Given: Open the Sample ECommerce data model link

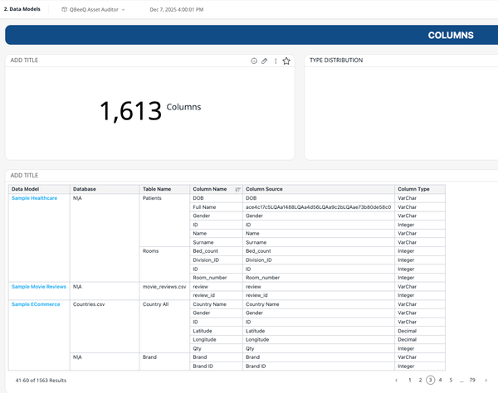Looking at the screenshot, I should coord(35,304).
